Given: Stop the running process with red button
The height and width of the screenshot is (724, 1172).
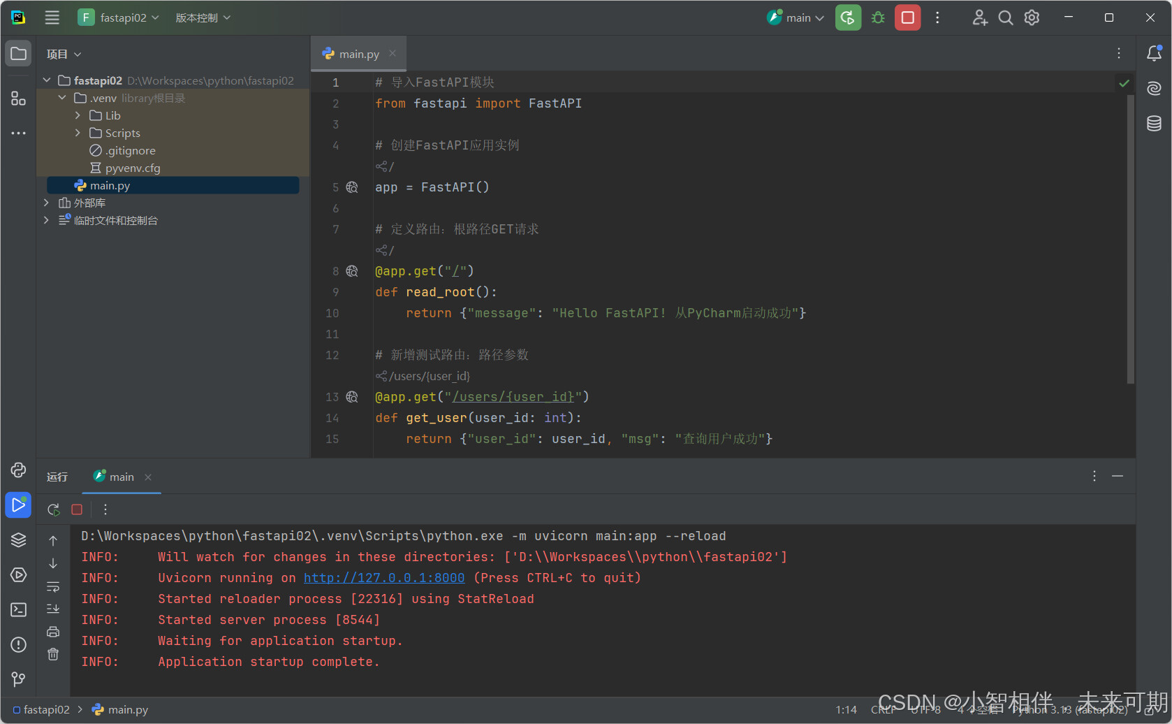Looking at the screenshot, I should tap(907, 17).
